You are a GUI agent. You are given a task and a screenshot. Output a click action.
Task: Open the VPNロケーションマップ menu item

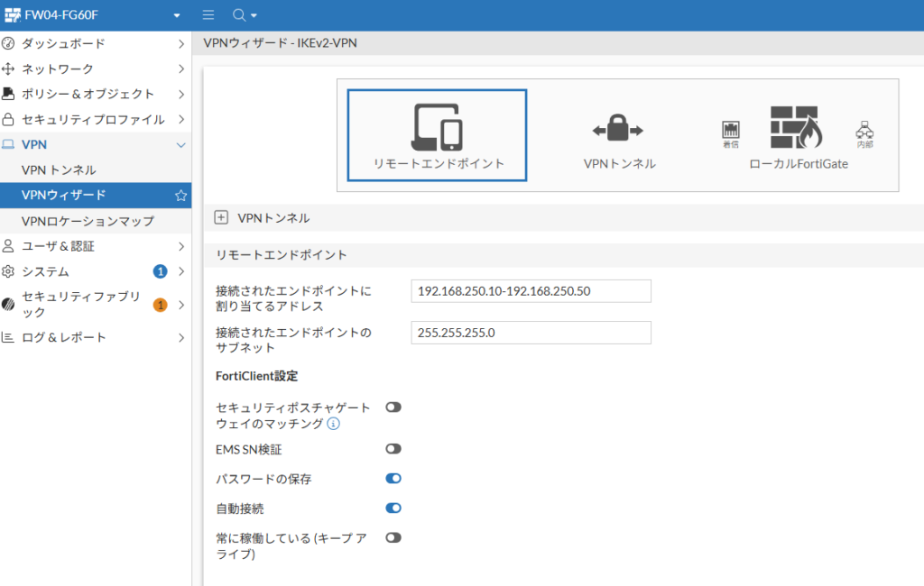pyautogui.click(x=96, y=221)
